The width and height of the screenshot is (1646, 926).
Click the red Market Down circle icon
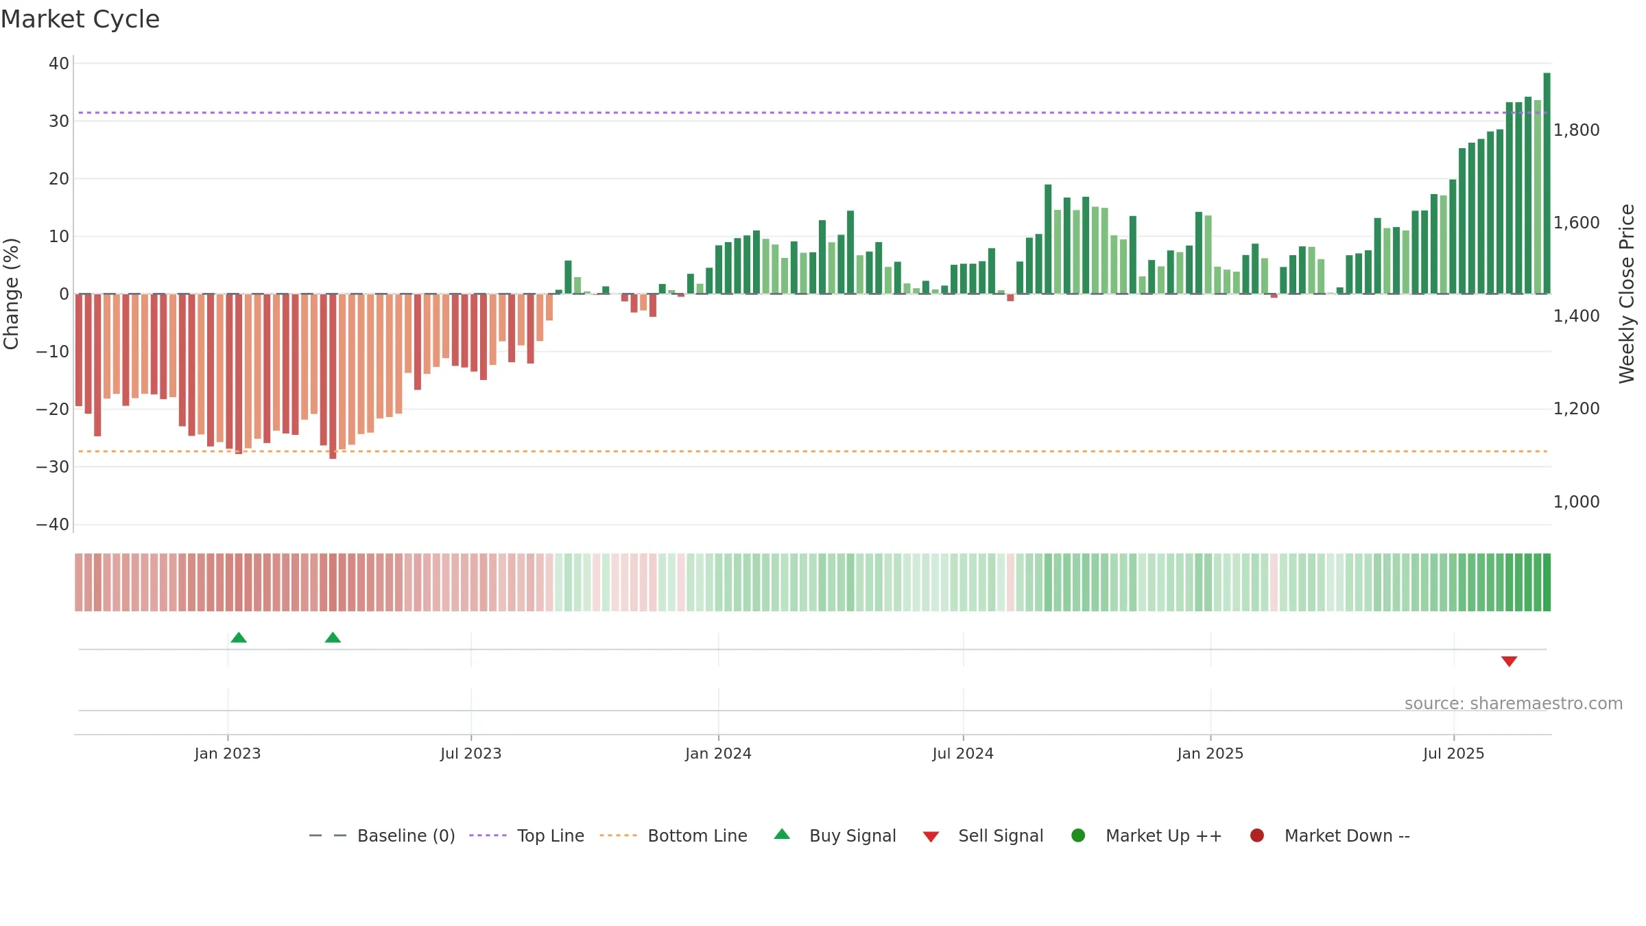[1257, 835]
